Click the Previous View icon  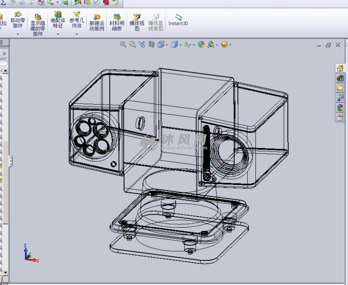point(142,44)
